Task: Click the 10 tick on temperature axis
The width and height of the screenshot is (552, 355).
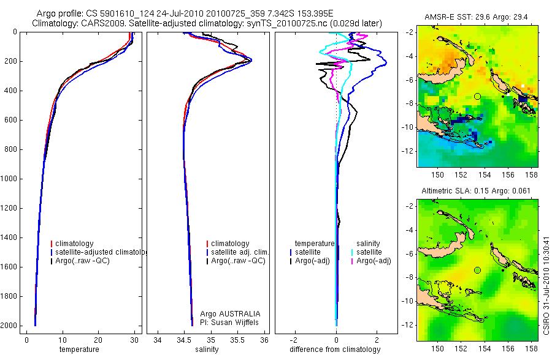Action: [x=63, y=340]
